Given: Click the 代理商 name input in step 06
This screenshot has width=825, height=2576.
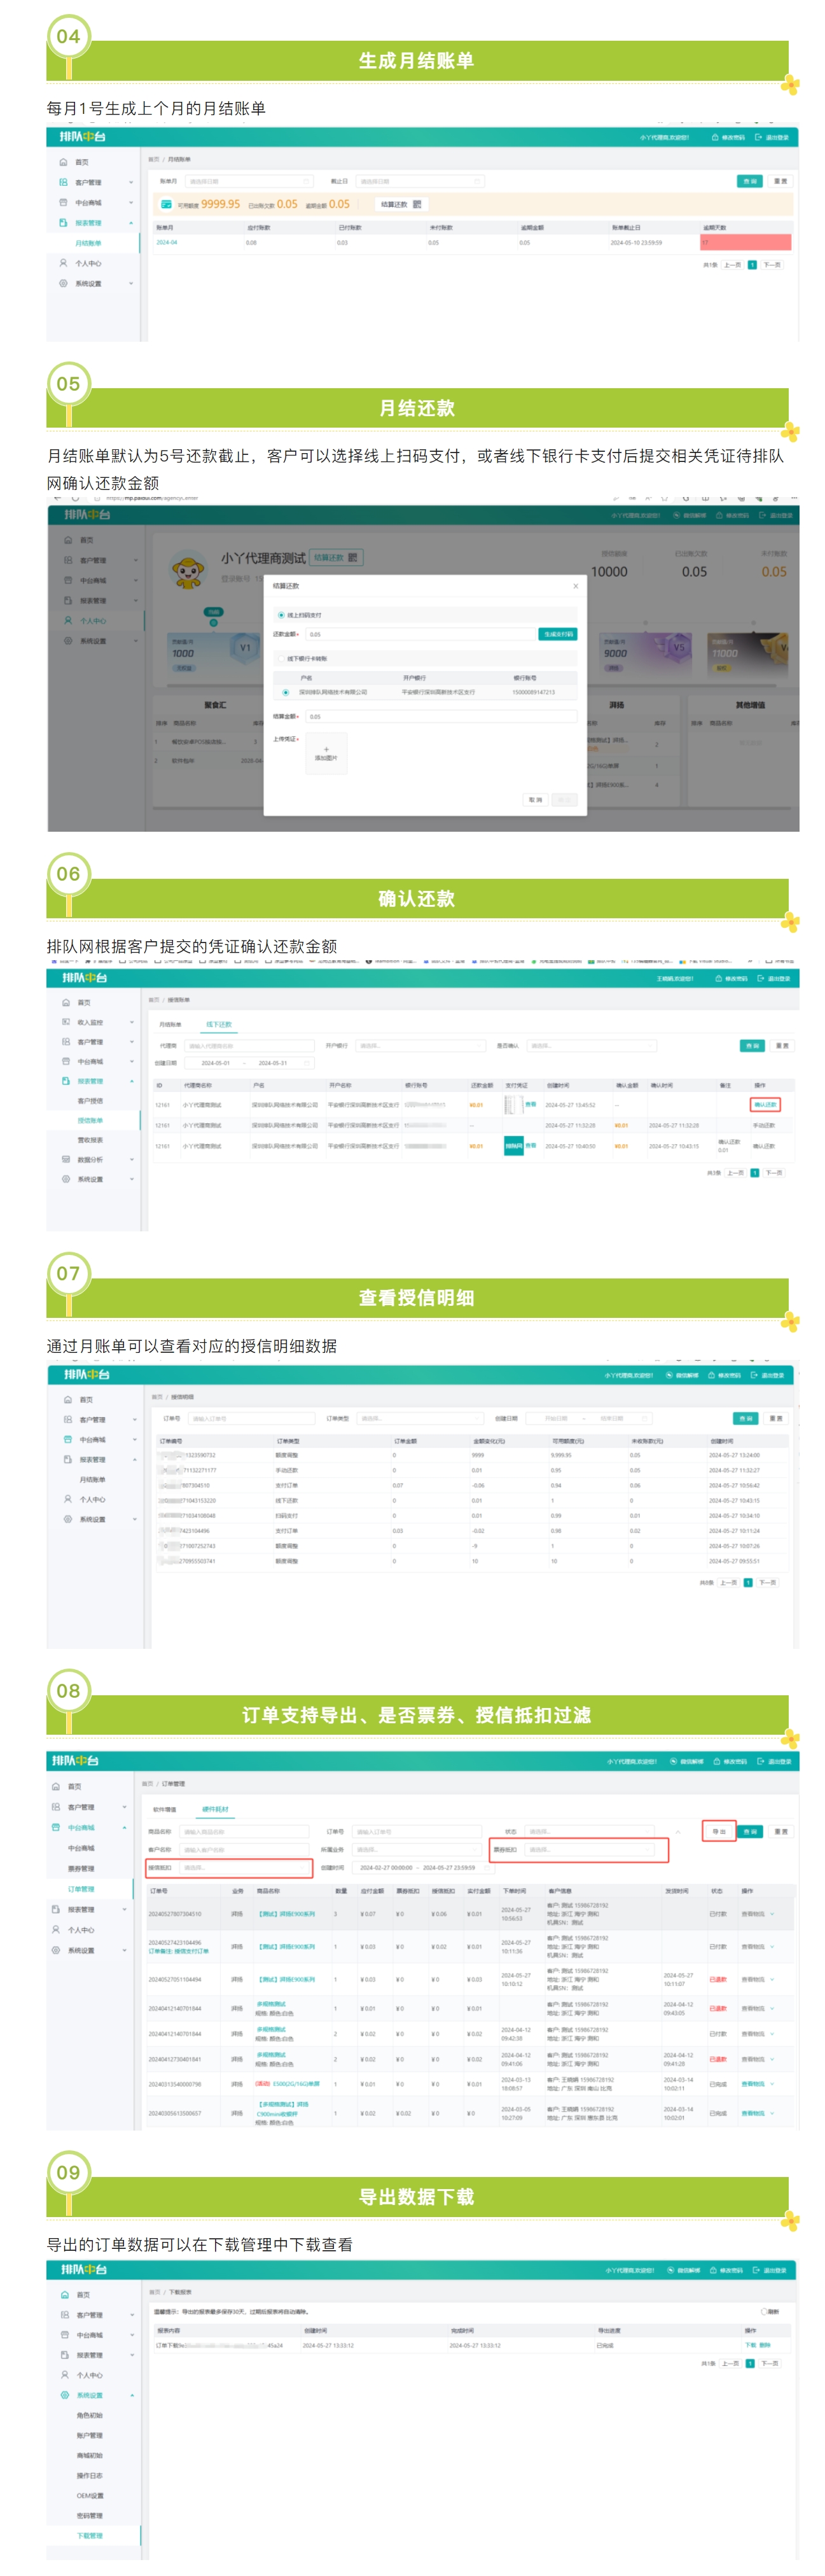Looking at the screenshot, I should pyautogui.click(x=250, y=1046).
